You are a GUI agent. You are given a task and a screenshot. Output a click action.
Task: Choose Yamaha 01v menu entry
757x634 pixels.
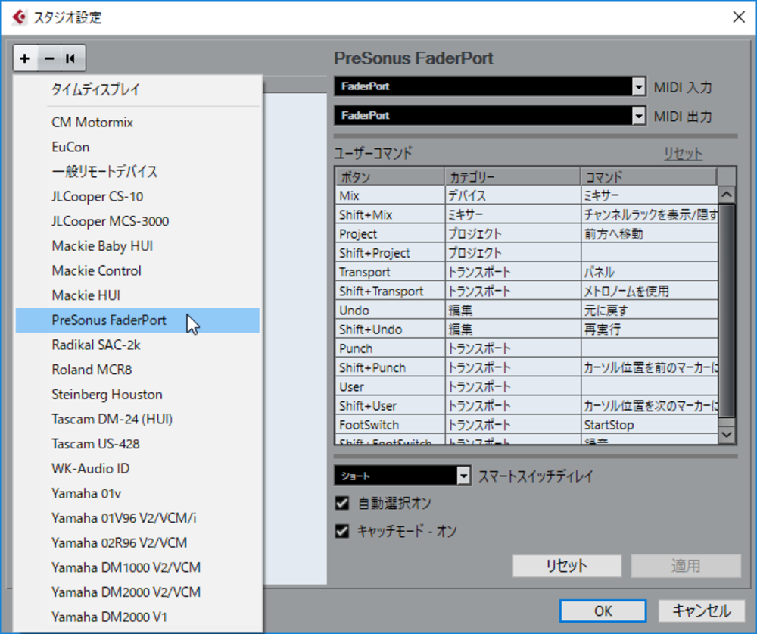point(138,493)
